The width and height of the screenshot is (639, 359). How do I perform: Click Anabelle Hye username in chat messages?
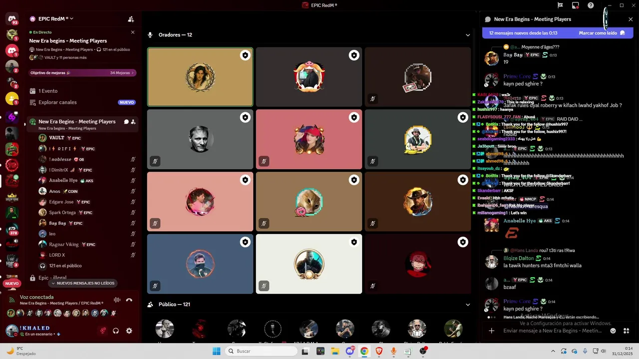coord(519,221)
